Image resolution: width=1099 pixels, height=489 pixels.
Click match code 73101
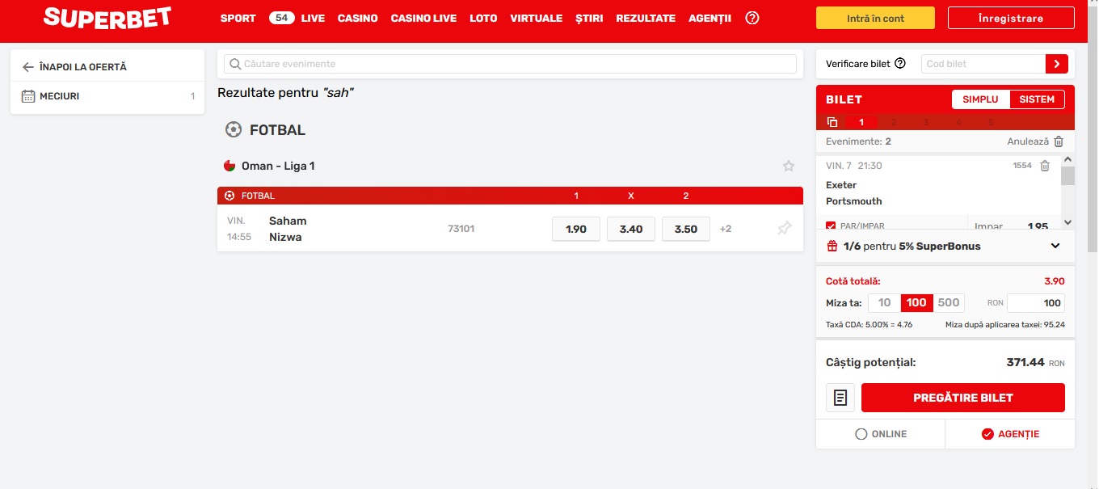pos(461,229)
